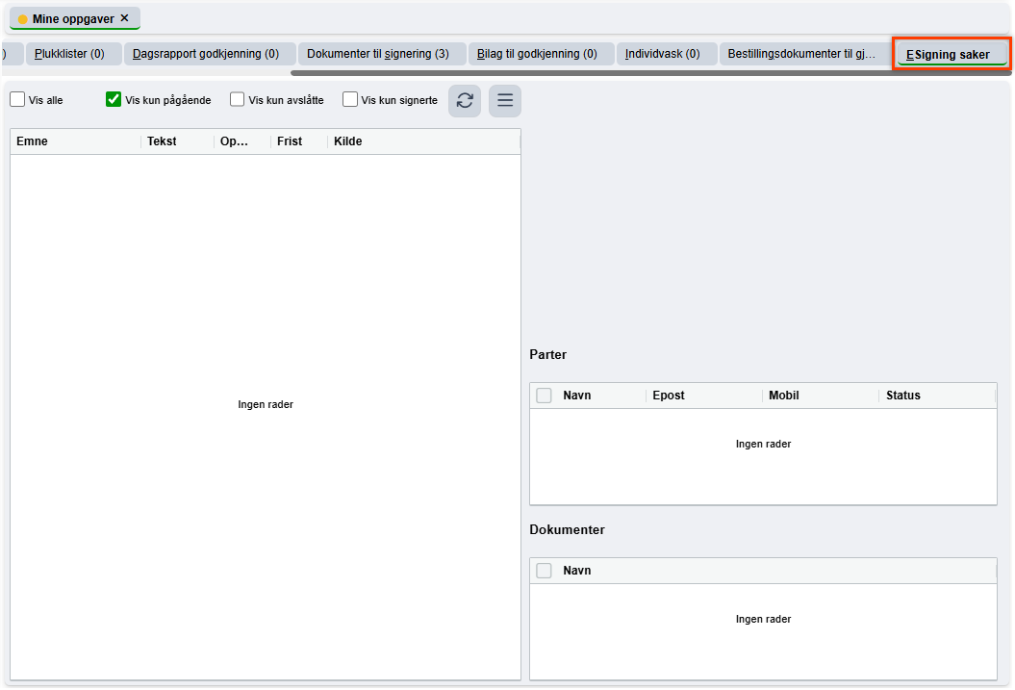Activate the Mine oppgaver window tab
The height and width of the screenshot is (690, 1015).
click(73, 19)
